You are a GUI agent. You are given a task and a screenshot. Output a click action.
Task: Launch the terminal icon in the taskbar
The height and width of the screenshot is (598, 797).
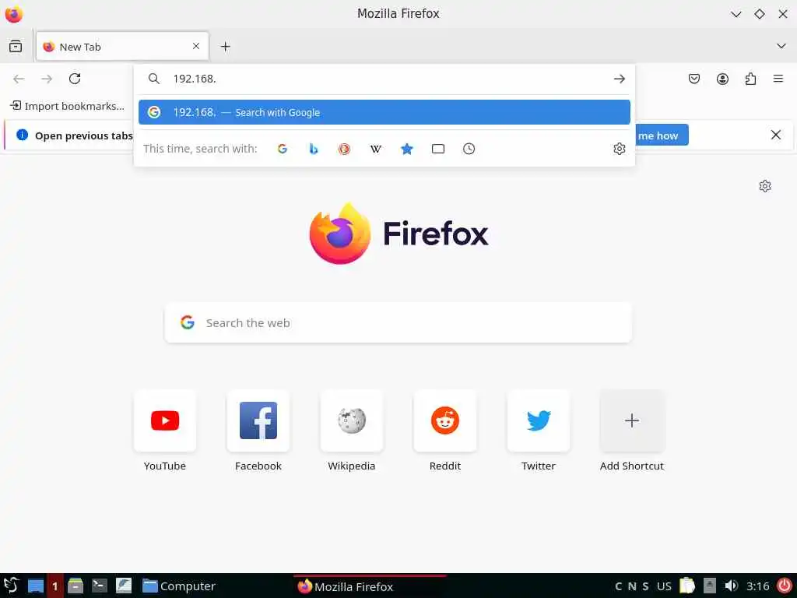pyautogui.click(x=99, y=586)
